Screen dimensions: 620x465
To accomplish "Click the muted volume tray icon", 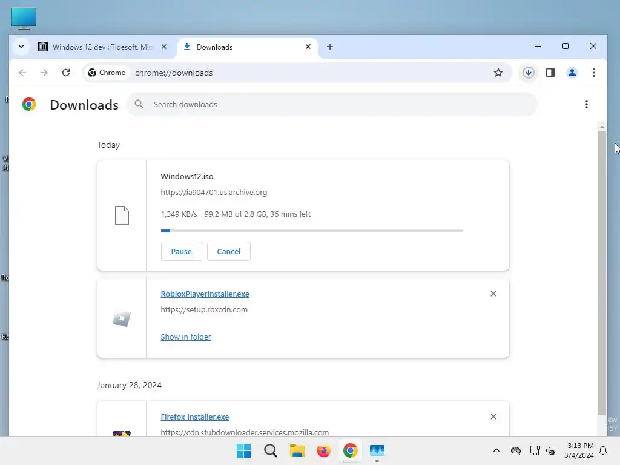I will (550, 450).
